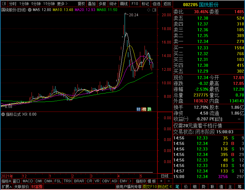Screen dimensions: 245x190
Task: Select the 价 price tab
Action: (x=186, y=187)
